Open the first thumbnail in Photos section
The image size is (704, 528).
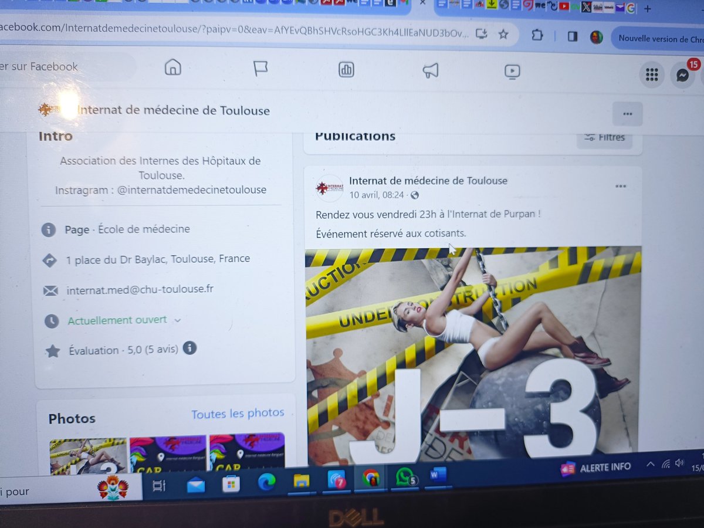coord(87,455)
